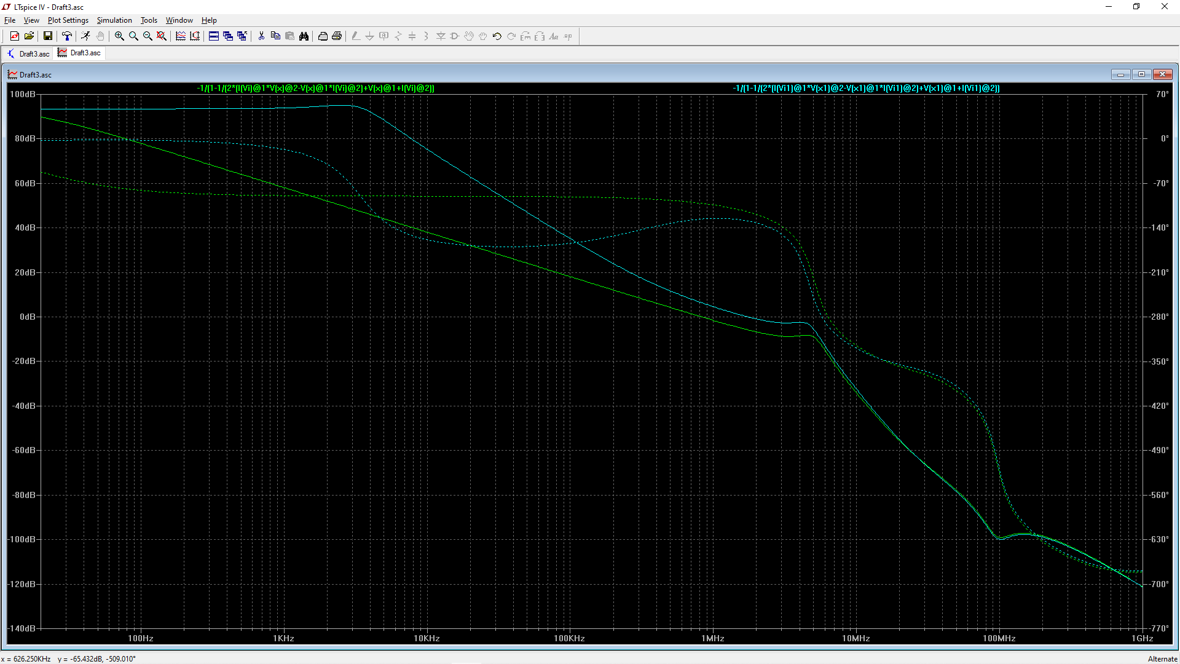
Task: Click the 10KHz frequency axis label
Action: point(427,638)
